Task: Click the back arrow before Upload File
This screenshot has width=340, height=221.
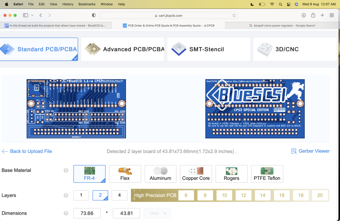Action: [5, 151]
